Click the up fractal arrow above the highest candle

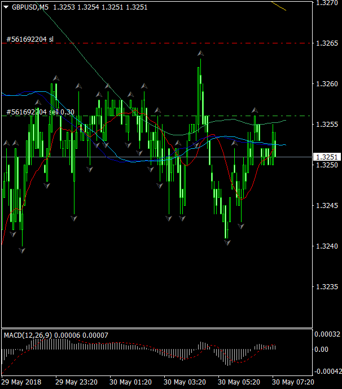click(200, 54)
